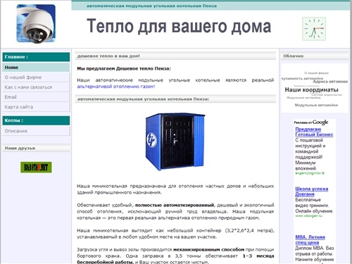Click the bold 'полностью автоматизированный' text
Viewport: 352px width, 264px height.
tap(175, 205)
